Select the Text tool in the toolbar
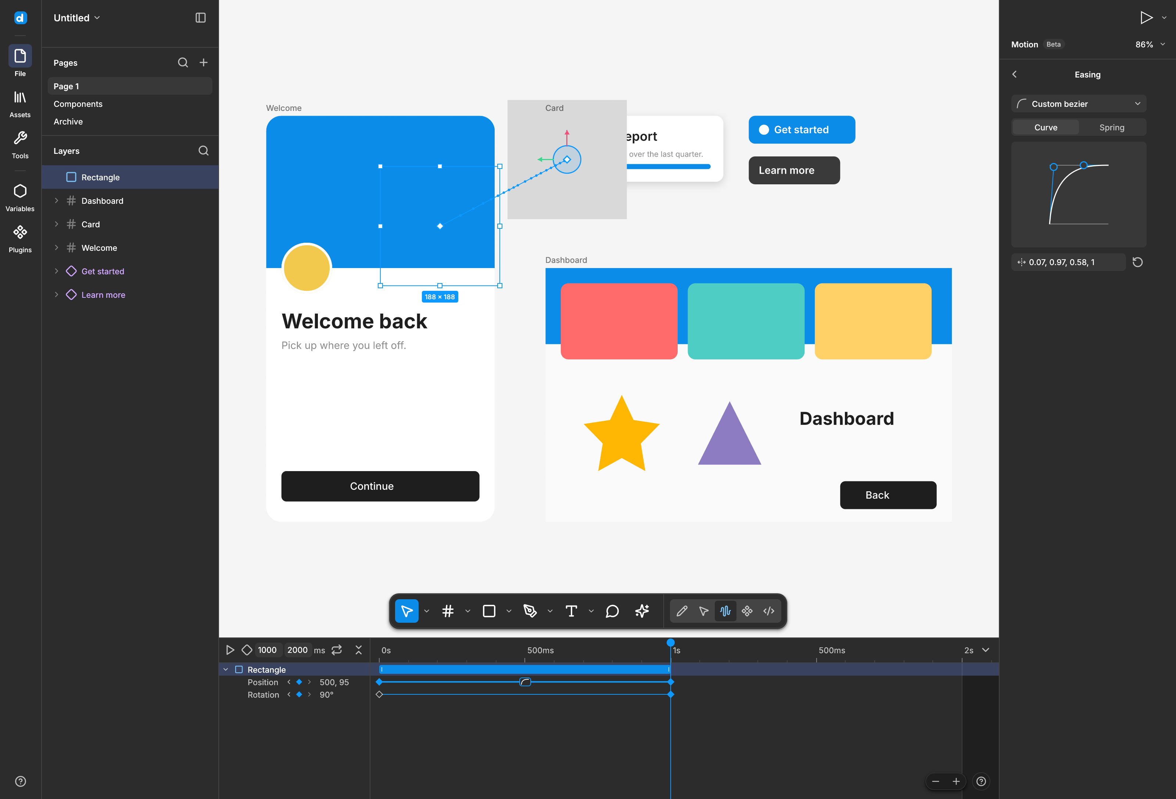The image size is (1176, 799). pos(571,611)
